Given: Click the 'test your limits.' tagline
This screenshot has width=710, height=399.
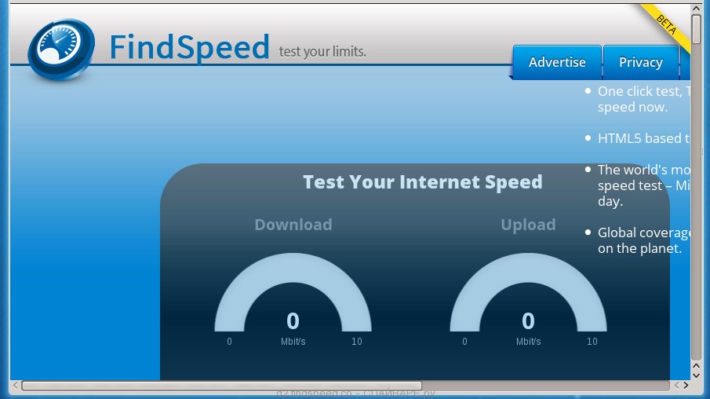Looking at the screenshot, I should 322,52.
